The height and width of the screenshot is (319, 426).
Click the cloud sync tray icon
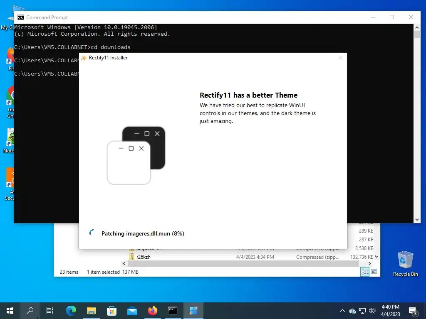[352, 311]
